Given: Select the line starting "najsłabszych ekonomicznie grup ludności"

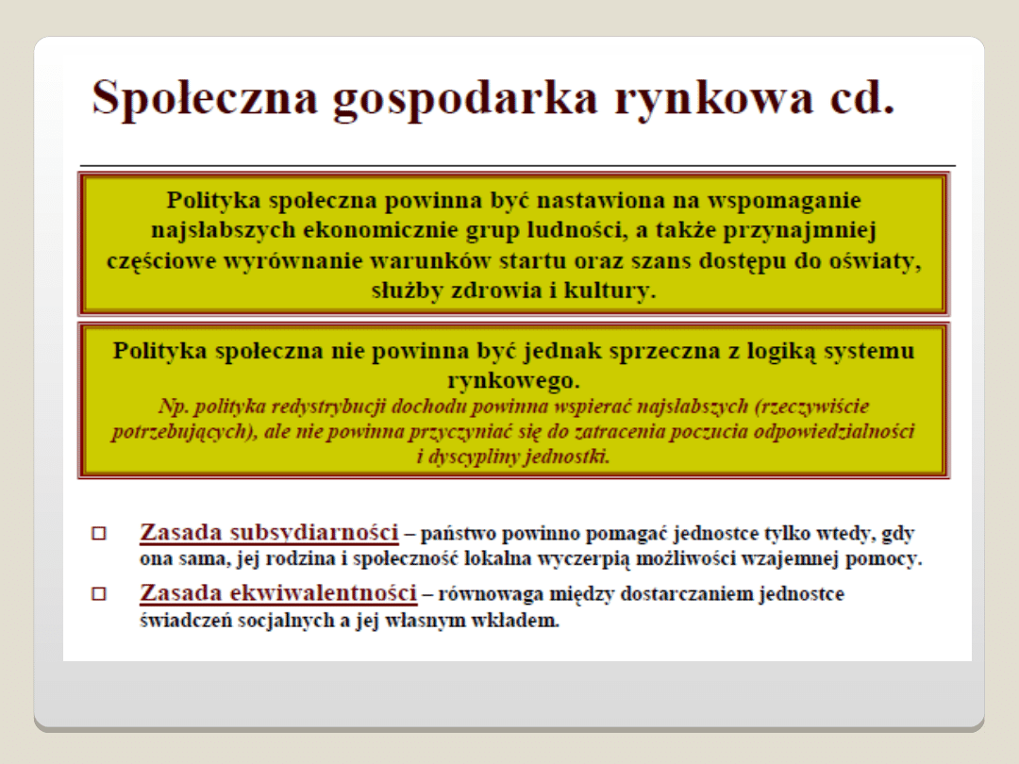Looking at the screenshot, I should click(x=514, y=231).
